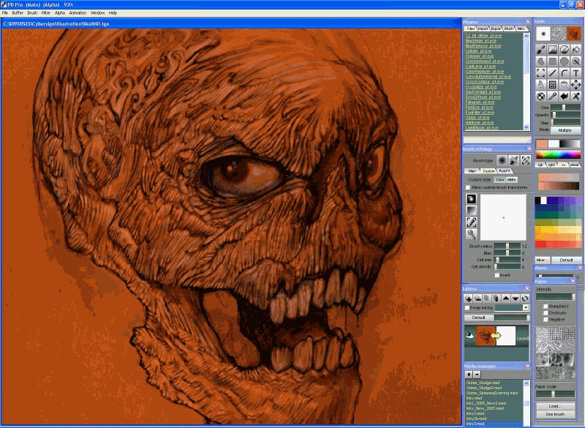
Task: Select the checkered ball tool
Action: 540,96
